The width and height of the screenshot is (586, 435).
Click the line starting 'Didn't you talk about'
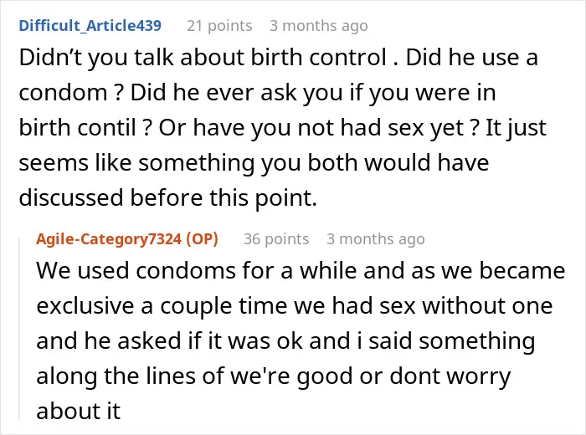[x=279, y=58]
